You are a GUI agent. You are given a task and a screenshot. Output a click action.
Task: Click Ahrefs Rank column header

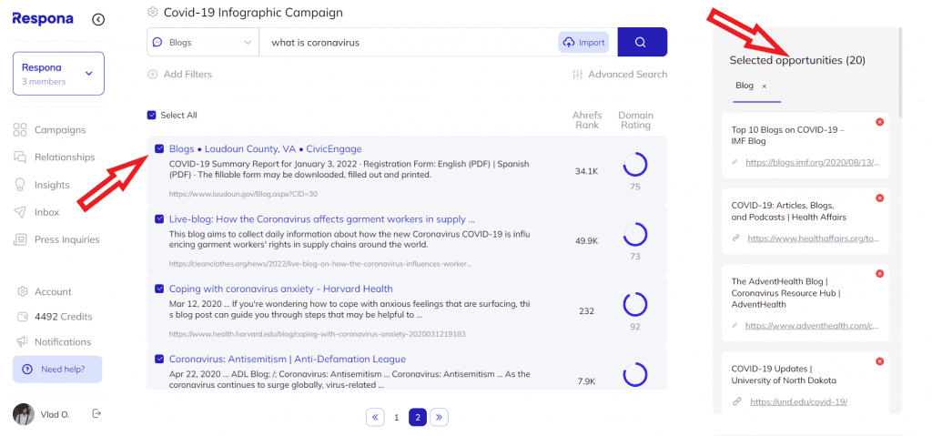[587, 120]
